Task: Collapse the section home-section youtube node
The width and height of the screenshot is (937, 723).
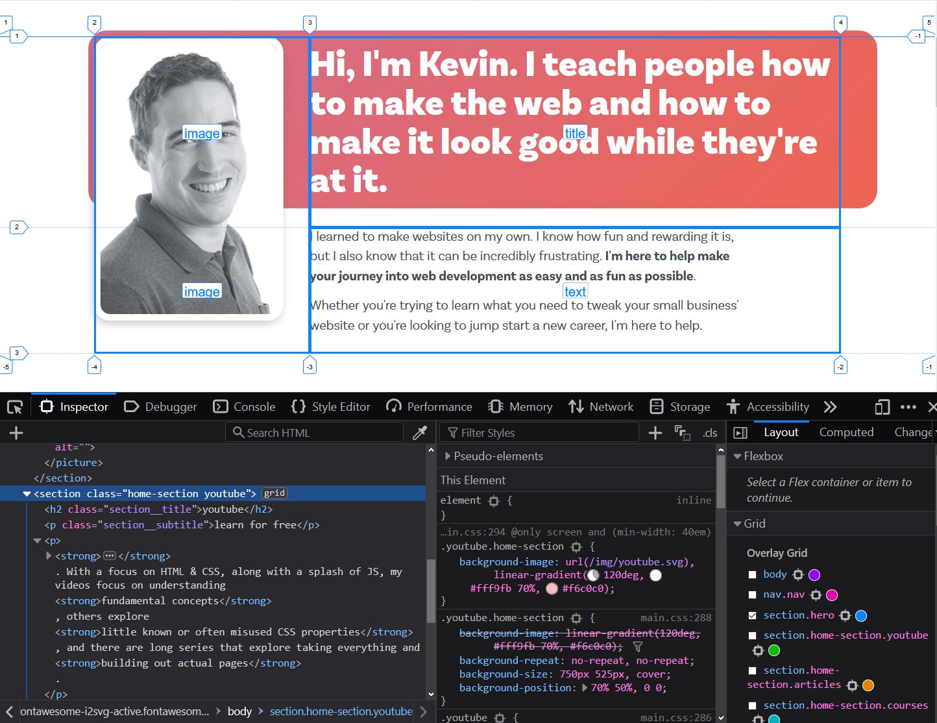Action: (27, 494)
